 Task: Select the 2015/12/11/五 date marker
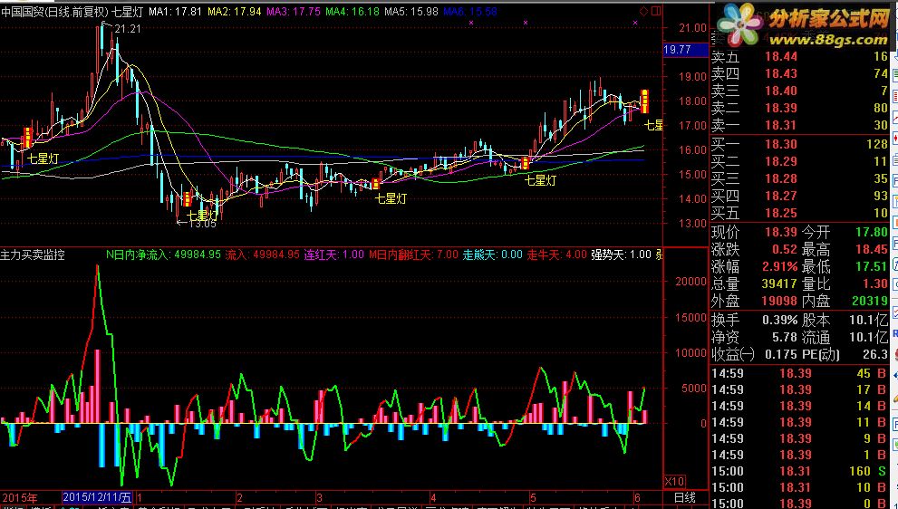coord(97,497)
